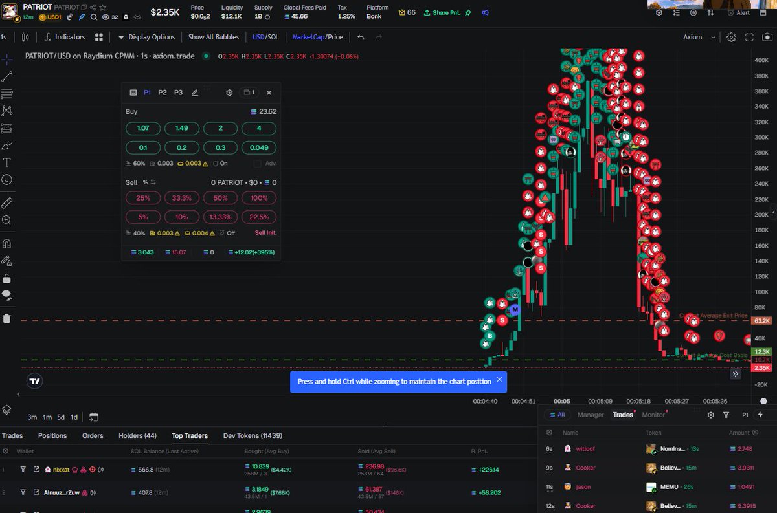This screenshot has width=777, height=513.
Task: Undo the last chart action
Action: click(x=361, y=37)
